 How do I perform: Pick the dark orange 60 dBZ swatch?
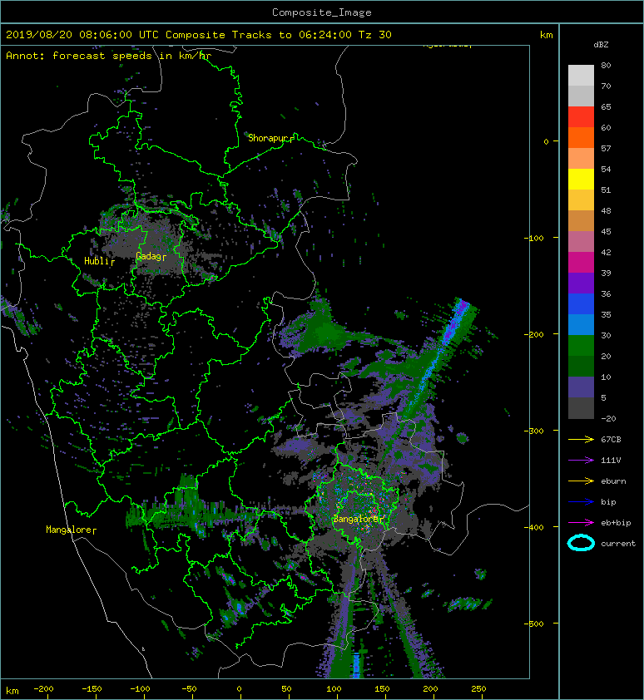581,137
